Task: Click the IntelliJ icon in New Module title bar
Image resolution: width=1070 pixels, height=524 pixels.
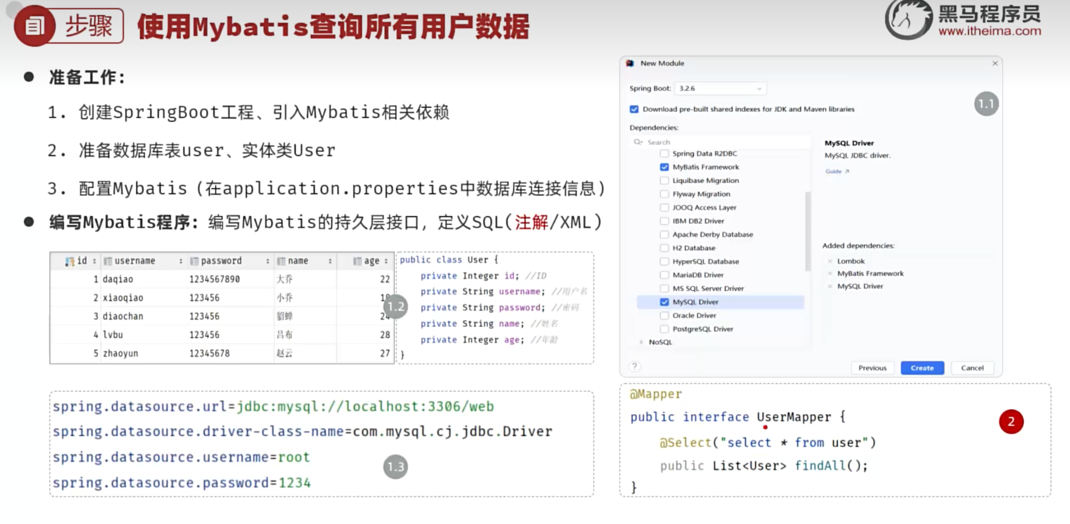Action: click(x=630, y=63)
